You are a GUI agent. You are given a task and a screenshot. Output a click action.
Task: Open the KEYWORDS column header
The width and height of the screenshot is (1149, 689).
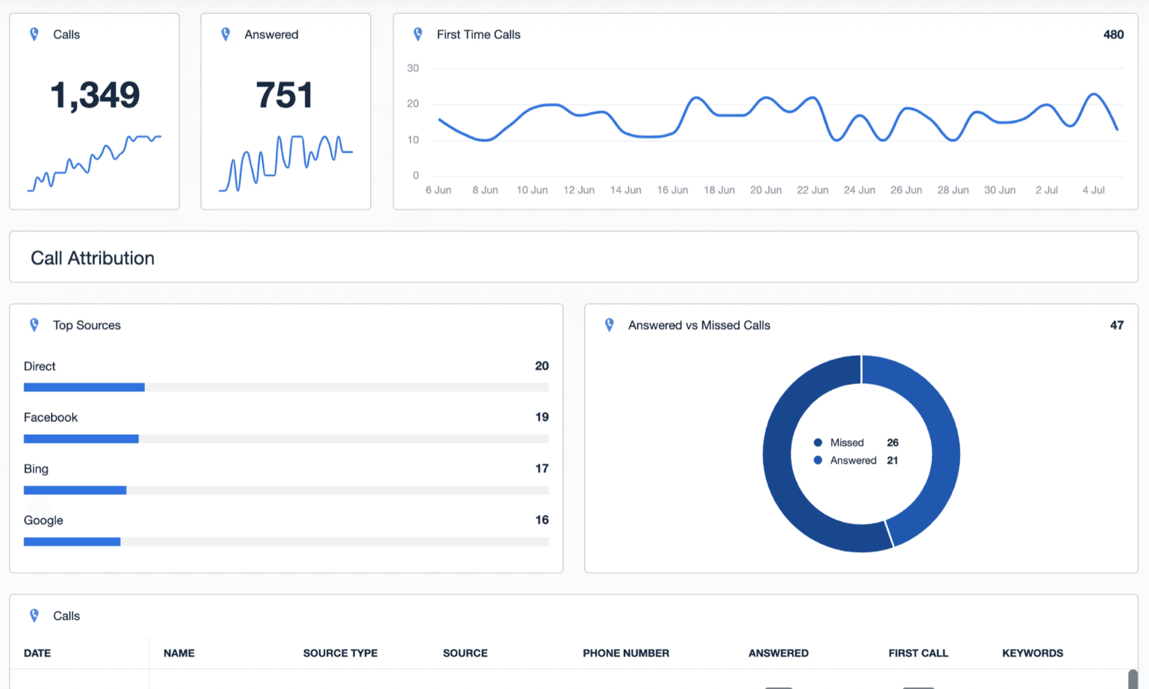point(1032,653)
